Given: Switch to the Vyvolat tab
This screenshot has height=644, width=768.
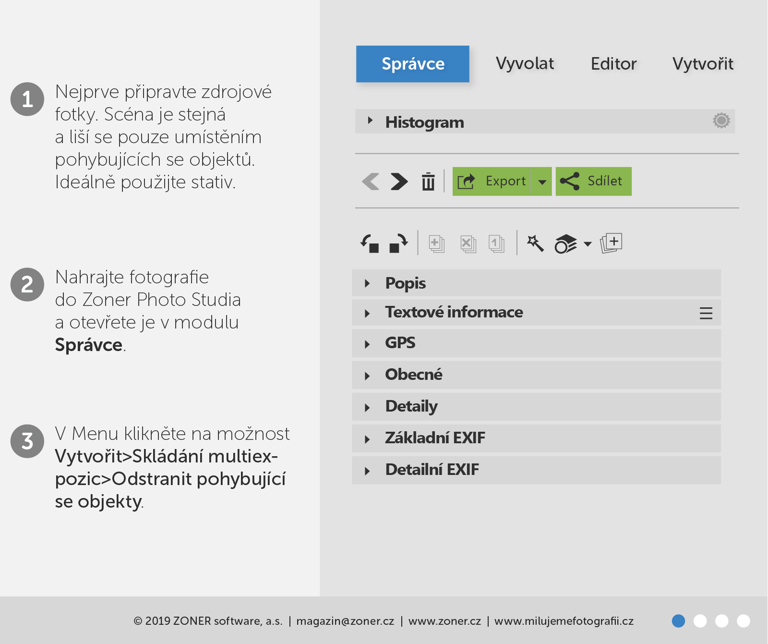Looking at the screenshot, I should pos(525,64).
